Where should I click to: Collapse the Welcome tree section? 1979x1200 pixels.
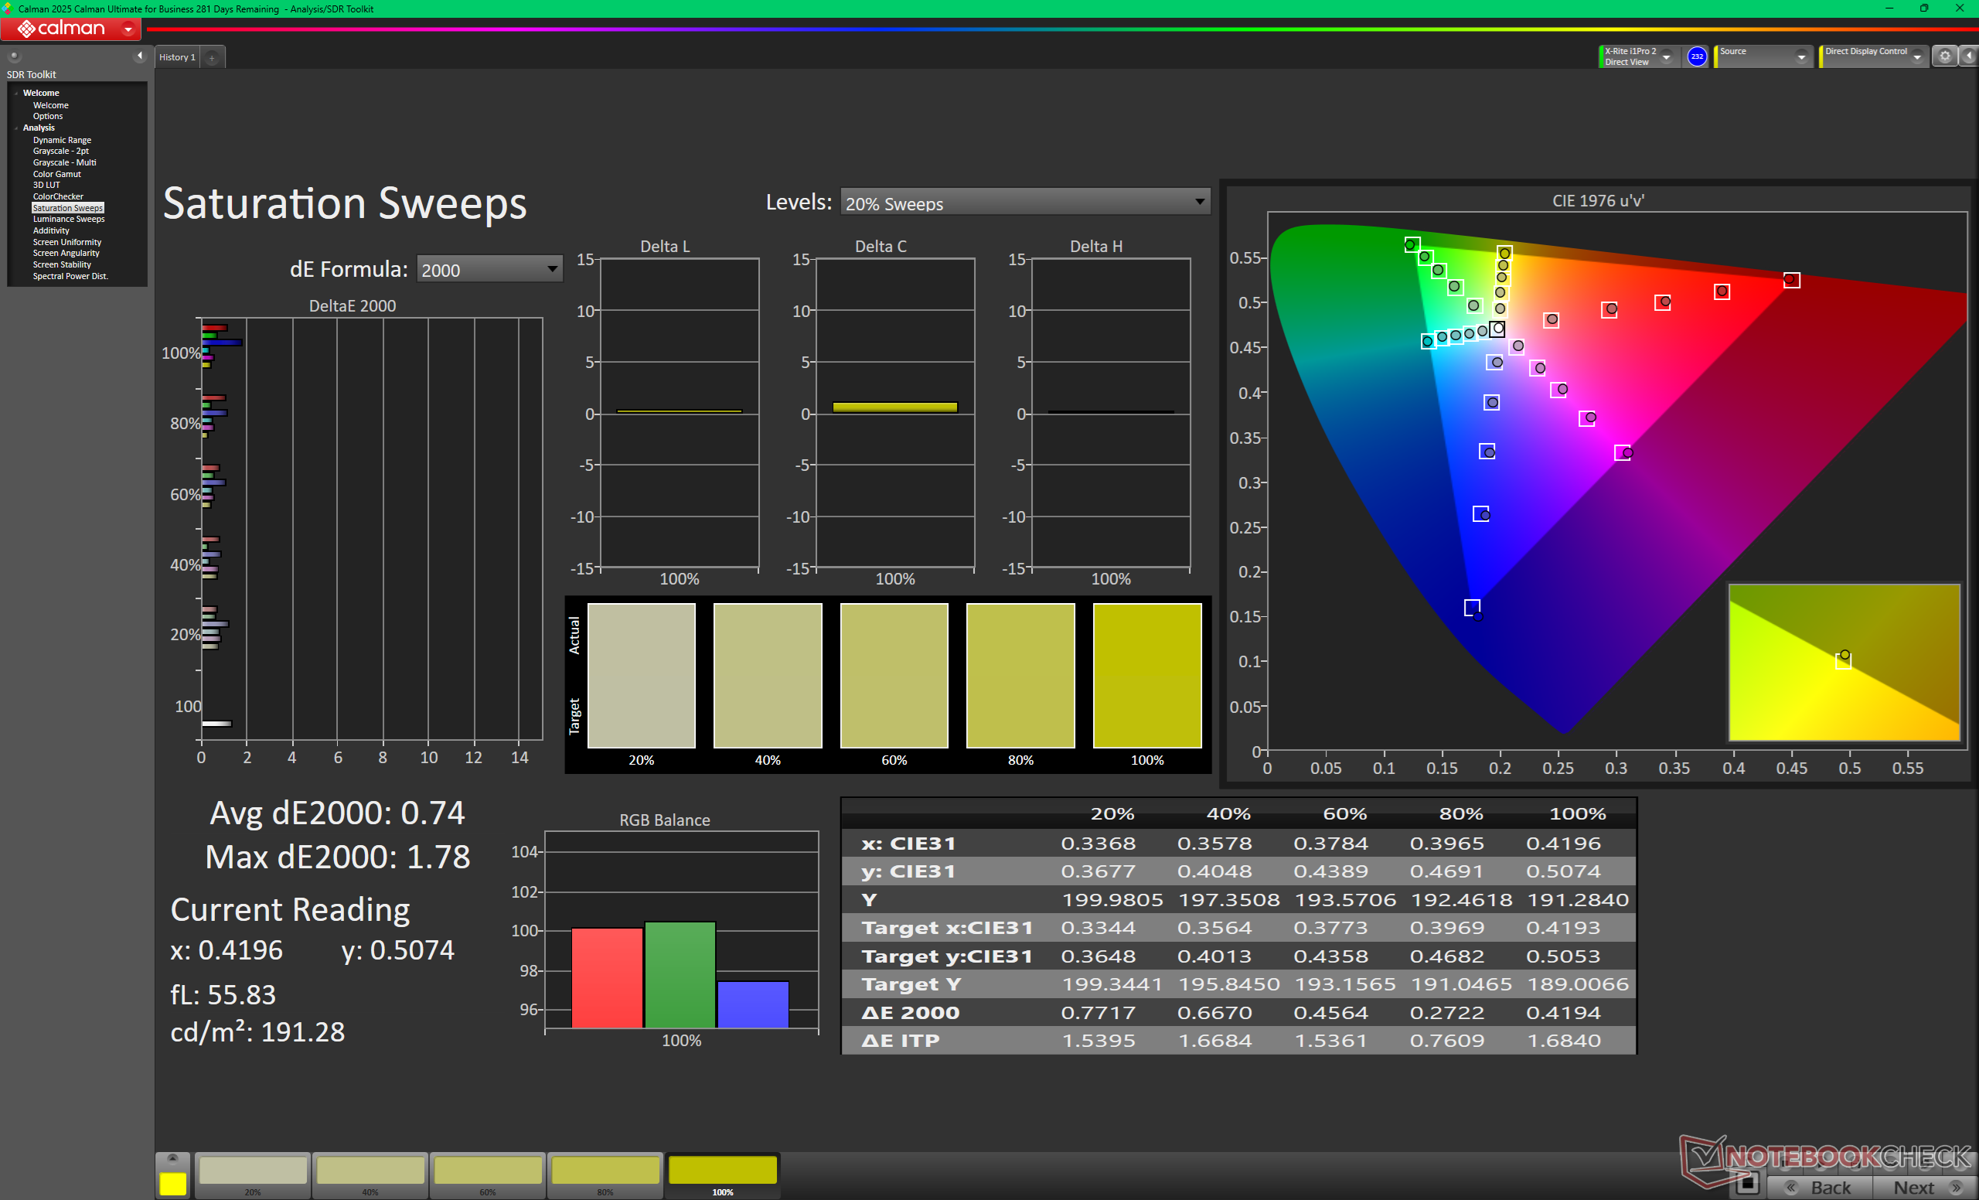pyautogui.click(x=15, y=94)
